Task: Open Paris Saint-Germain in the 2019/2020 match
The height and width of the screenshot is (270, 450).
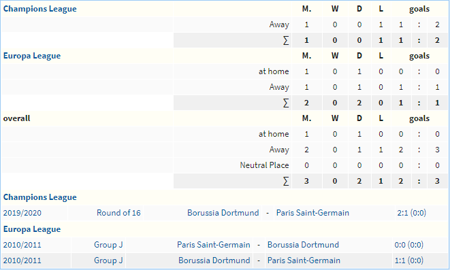Action: 312,213
